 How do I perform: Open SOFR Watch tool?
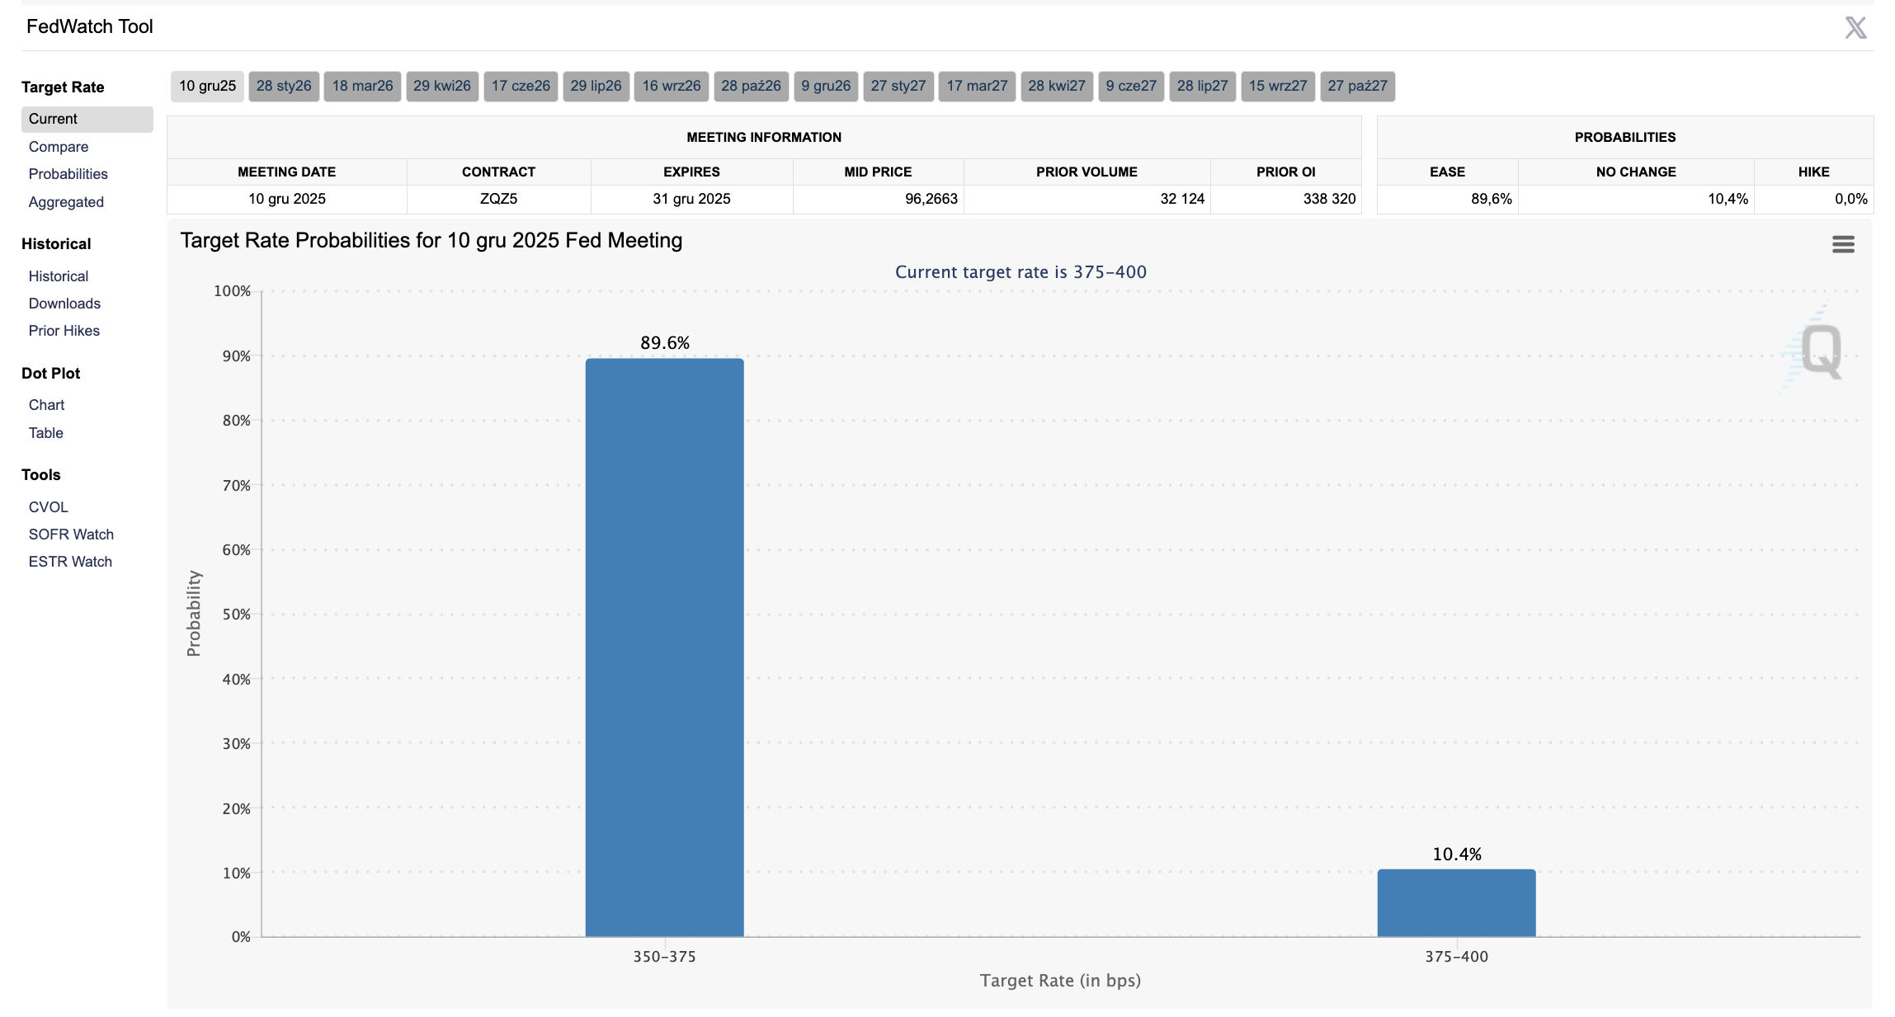coord(71,534)
